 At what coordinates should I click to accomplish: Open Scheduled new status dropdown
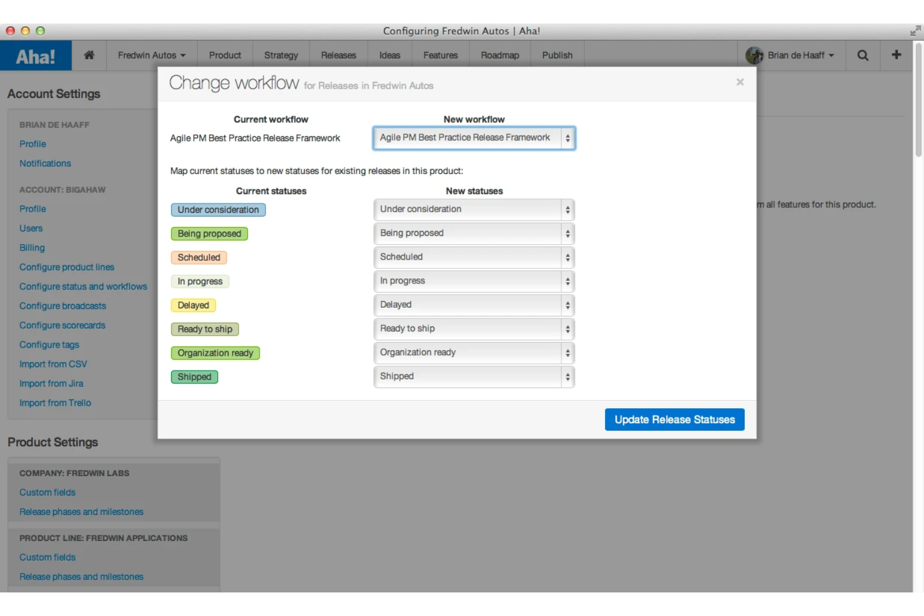(x=474, y=257)
